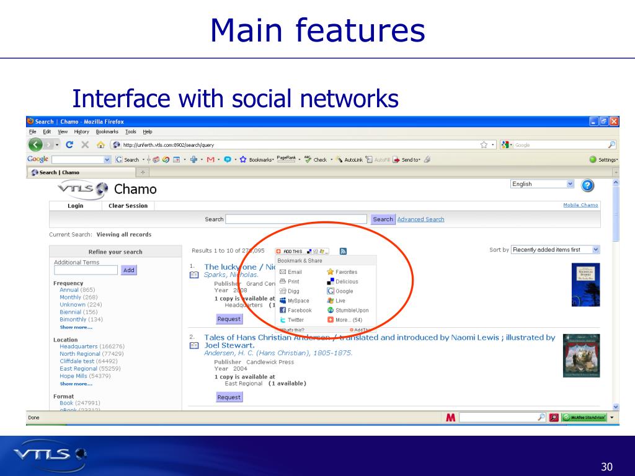This screenshot has width=635, height=476.
Task: Open the Sort by dropdown
Action: click(555, 250)
